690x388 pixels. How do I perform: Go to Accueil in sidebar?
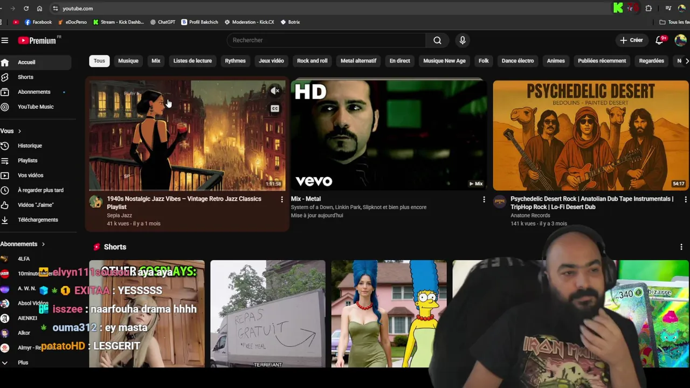(35, 63)
